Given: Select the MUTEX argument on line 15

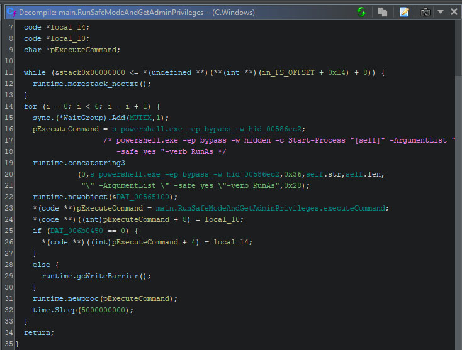Looking at the screenshot, I should pos(140,118).
